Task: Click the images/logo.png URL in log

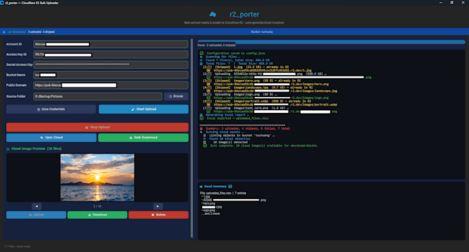Action: point(271,98)
